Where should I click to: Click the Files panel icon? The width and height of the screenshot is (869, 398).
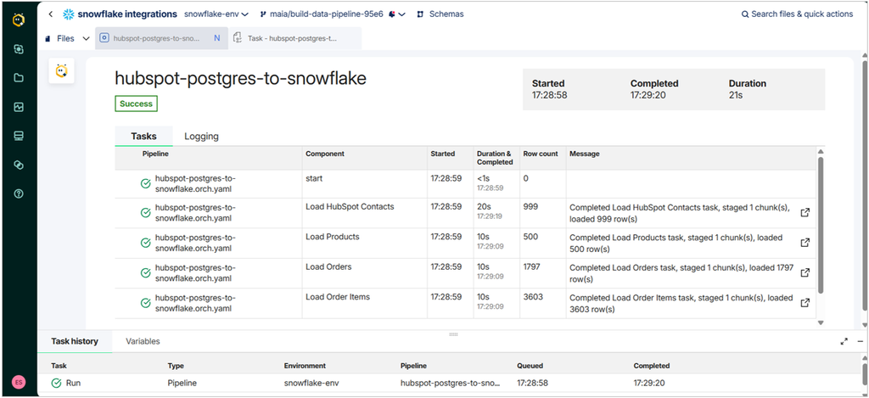point(48,39)
